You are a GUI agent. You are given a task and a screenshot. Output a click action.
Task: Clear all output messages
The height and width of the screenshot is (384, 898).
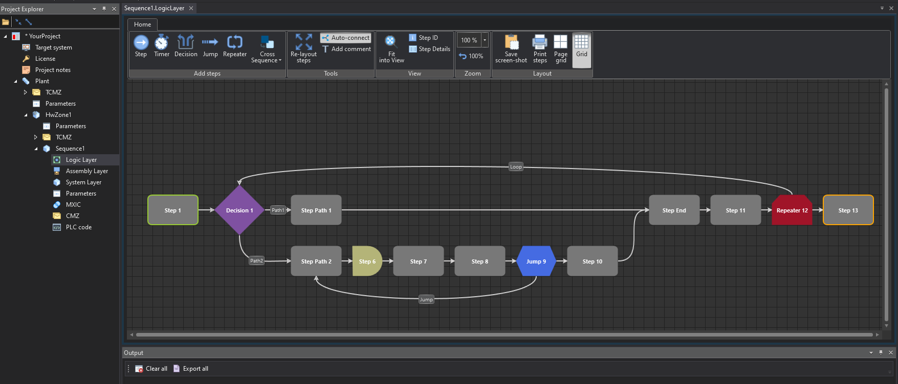[151, 369]
